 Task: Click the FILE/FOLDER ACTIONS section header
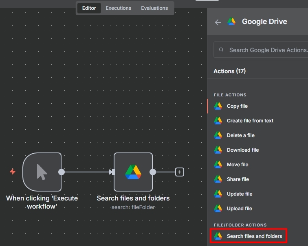(240, 225)
